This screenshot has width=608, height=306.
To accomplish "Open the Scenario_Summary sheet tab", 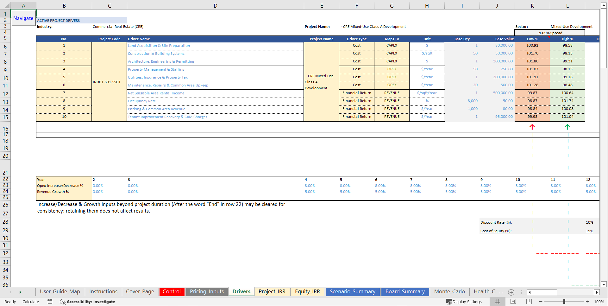I will click(352, 292).
